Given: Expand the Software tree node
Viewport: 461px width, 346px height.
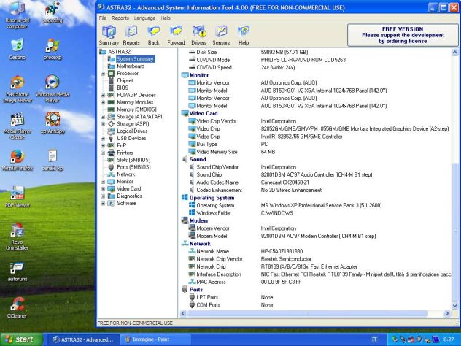Looking at the screenshot, I should [103, 204].
